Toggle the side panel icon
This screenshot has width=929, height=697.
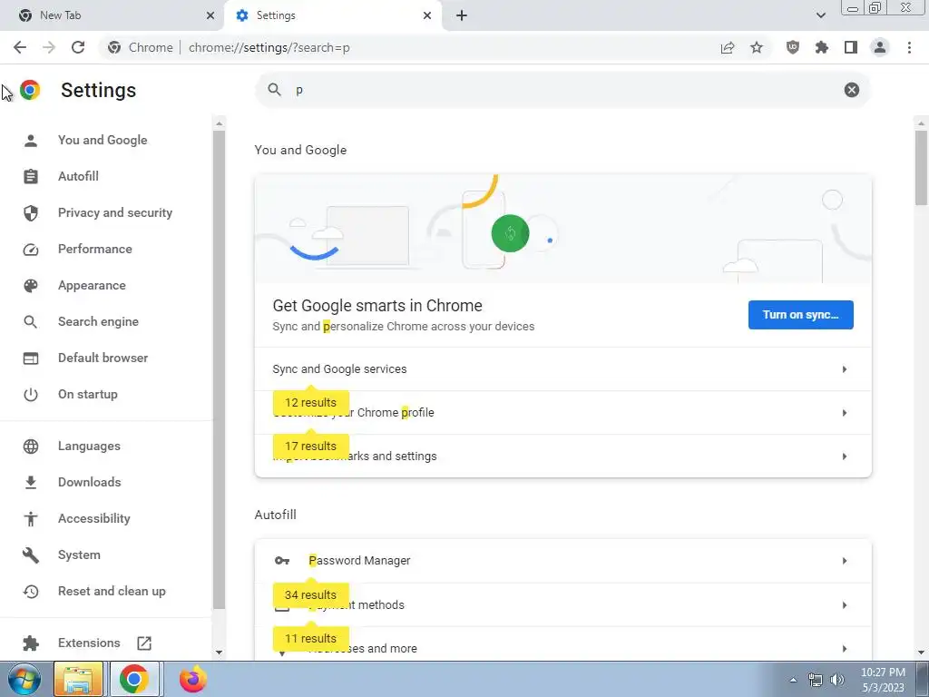(x=851, y=47)
